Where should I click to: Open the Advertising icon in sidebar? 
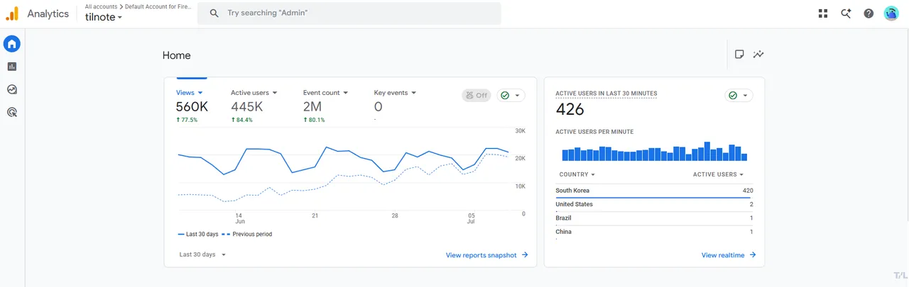pos(12,112)
